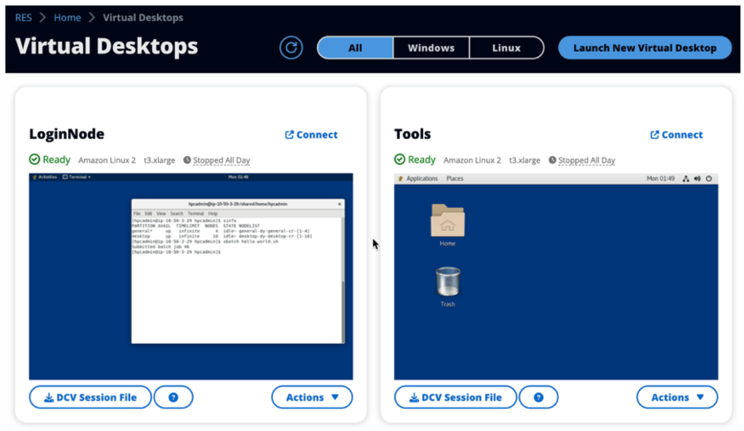Click Launch New Virtual Desktop button
This screenshot has width=744, height=431.
pyautogui.click(x=645, y=48)
